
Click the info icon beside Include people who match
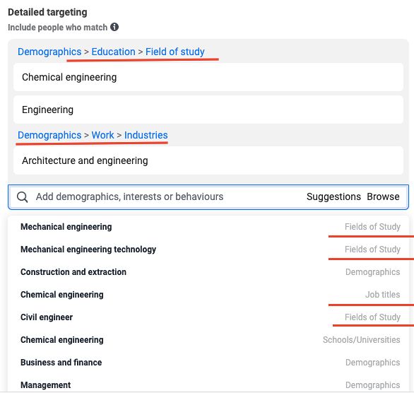point(114,27)
